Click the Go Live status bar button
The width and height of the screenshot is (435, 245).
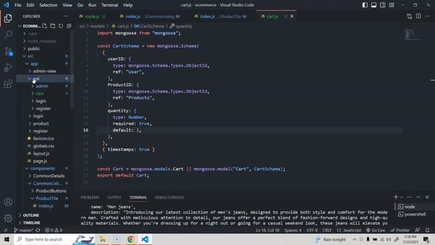[x=375, y=230]
